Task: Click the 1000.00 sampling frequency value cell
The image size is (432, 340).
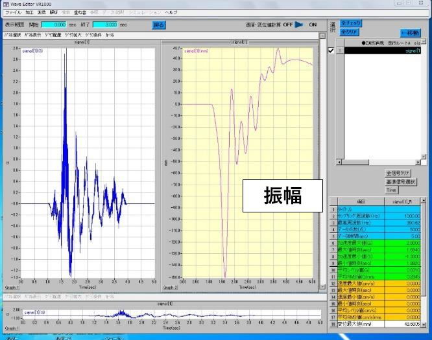Action: point(403,216)
